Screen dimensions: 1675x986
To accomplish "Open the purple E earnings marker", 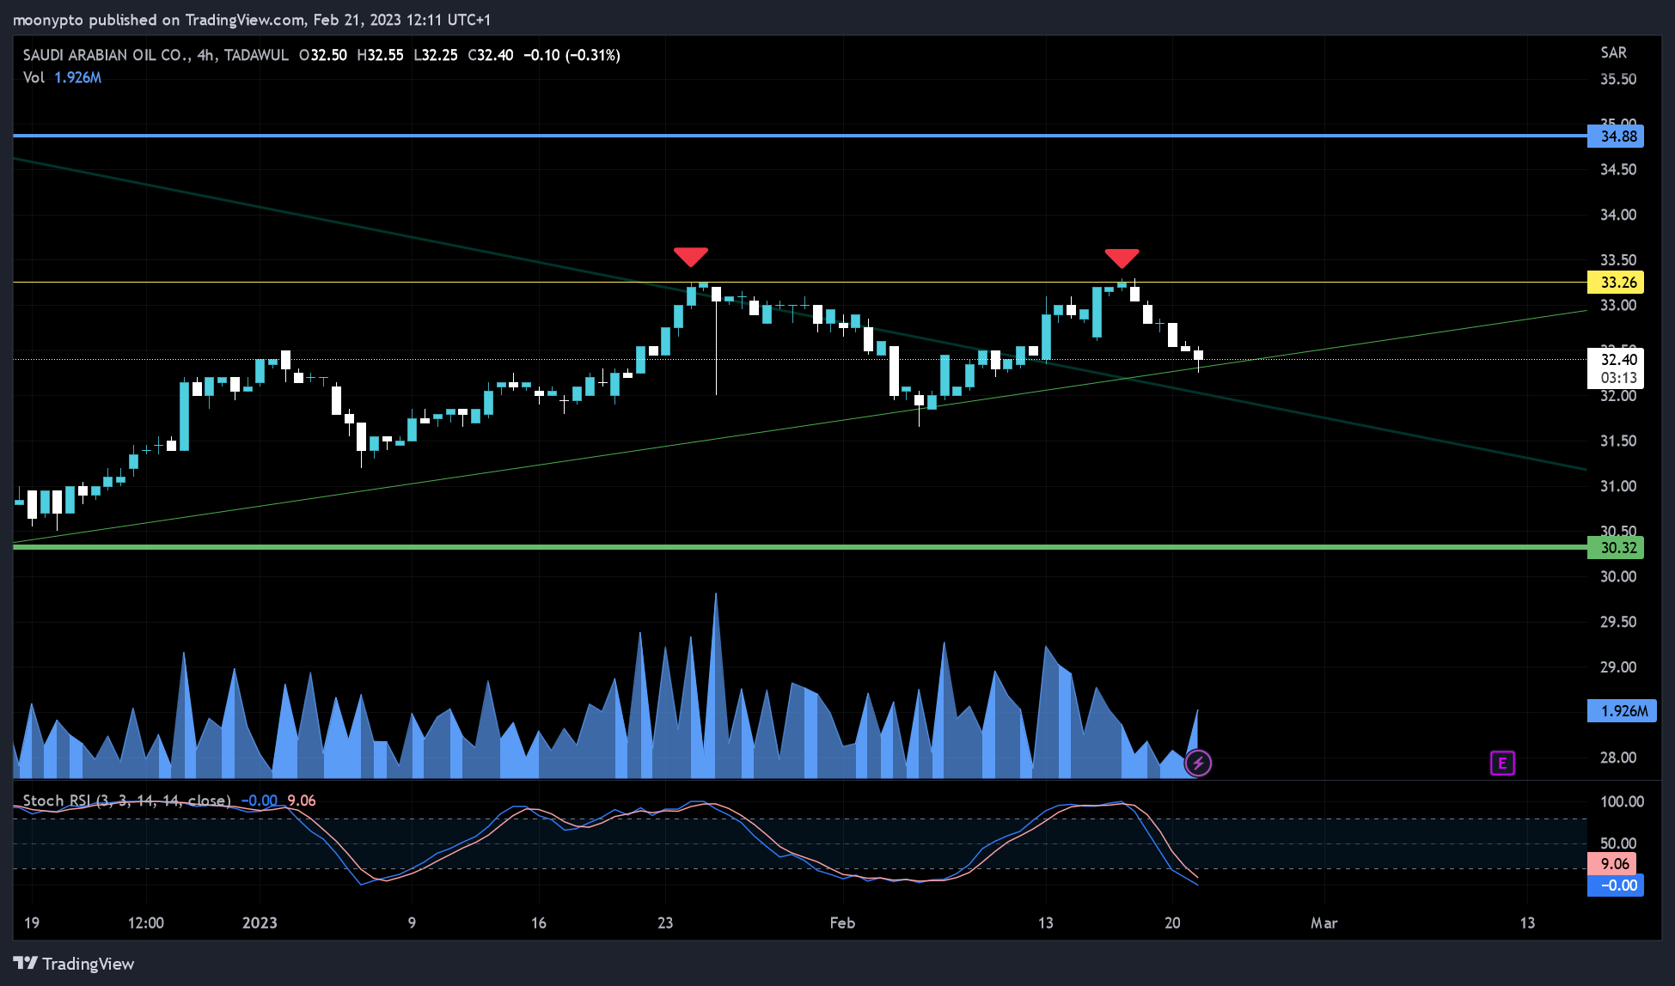I will coord(1502,763).
